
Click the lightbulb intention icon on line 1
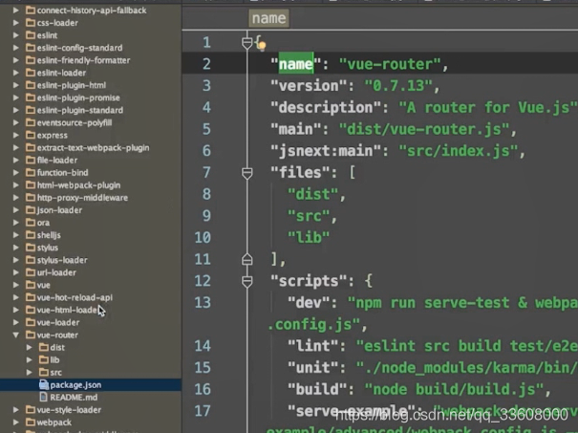pos(262,47)
